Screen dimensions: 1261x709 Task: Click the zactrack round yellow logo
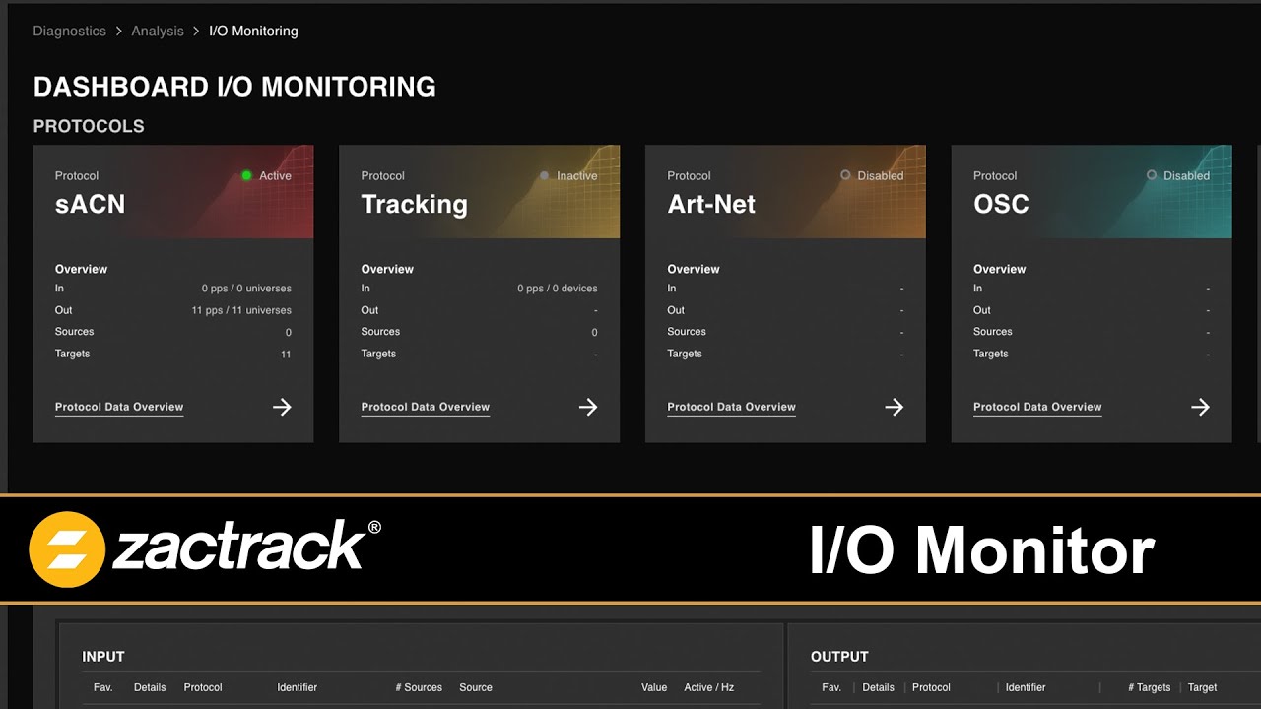pos(67,549)
